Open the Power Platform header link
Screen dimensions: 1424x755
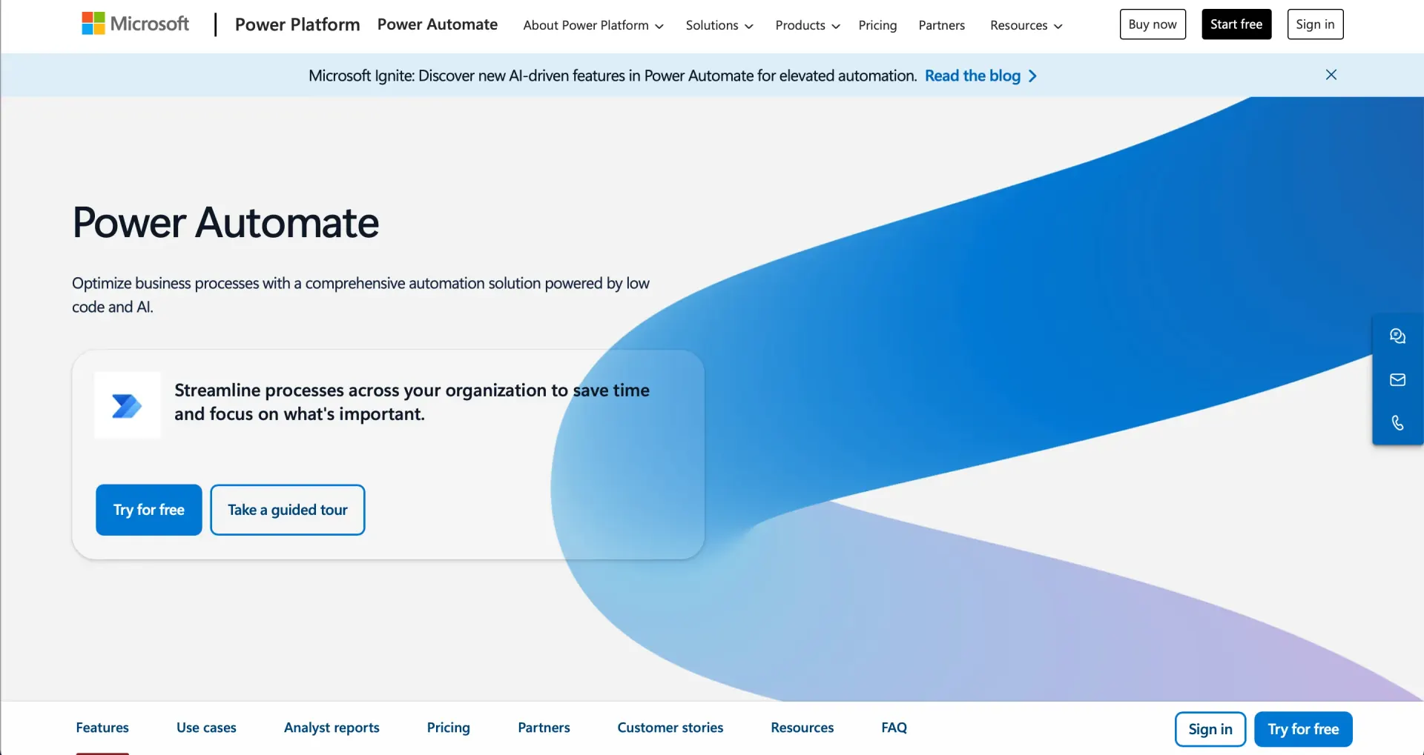297,24
